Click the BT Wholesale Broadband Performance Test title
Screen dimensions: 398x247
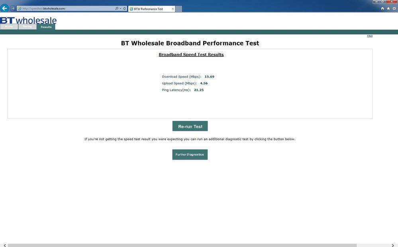[190, 43]
